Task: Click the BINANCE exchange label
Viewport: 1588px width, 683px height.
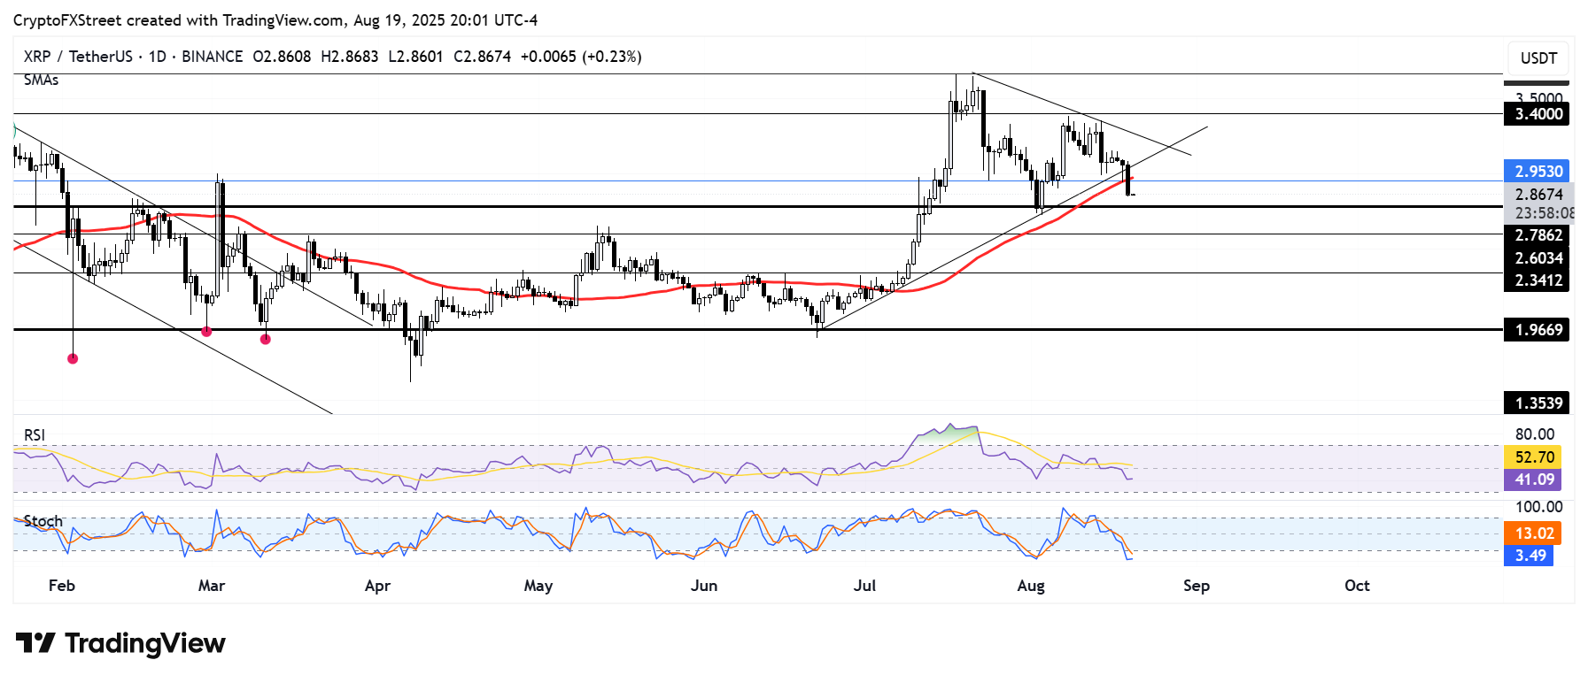Action: click(x=213, y=57)
